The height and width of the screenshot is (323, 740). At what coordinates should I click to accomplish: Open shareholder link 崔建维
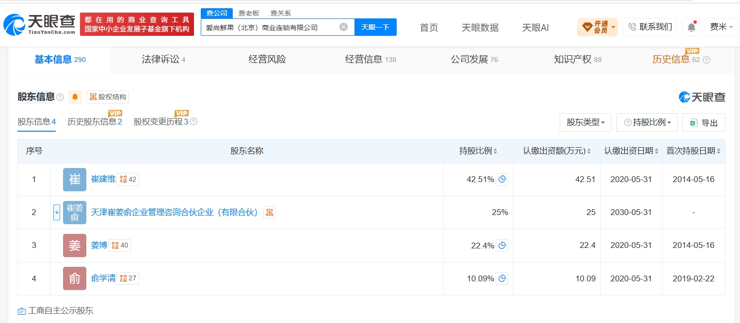pos(103,179)
